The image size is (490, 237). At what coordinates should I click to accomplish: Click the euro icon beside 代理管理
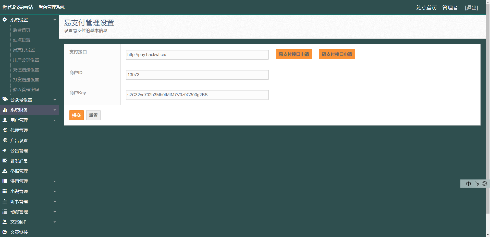(5, 130)
